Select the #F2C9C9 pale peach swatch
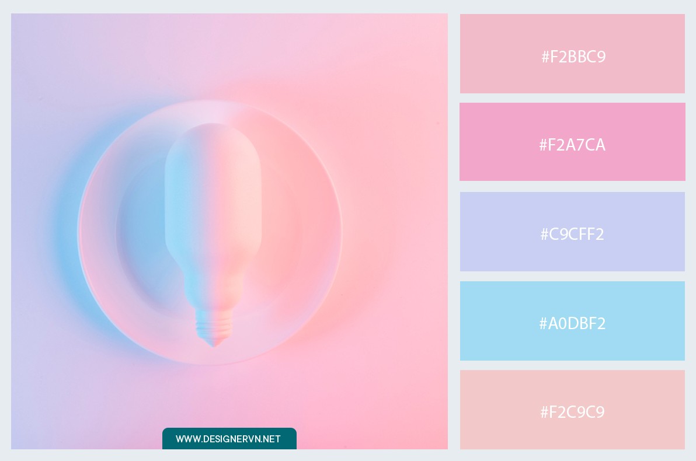The image size is (696, 461). 572,410
